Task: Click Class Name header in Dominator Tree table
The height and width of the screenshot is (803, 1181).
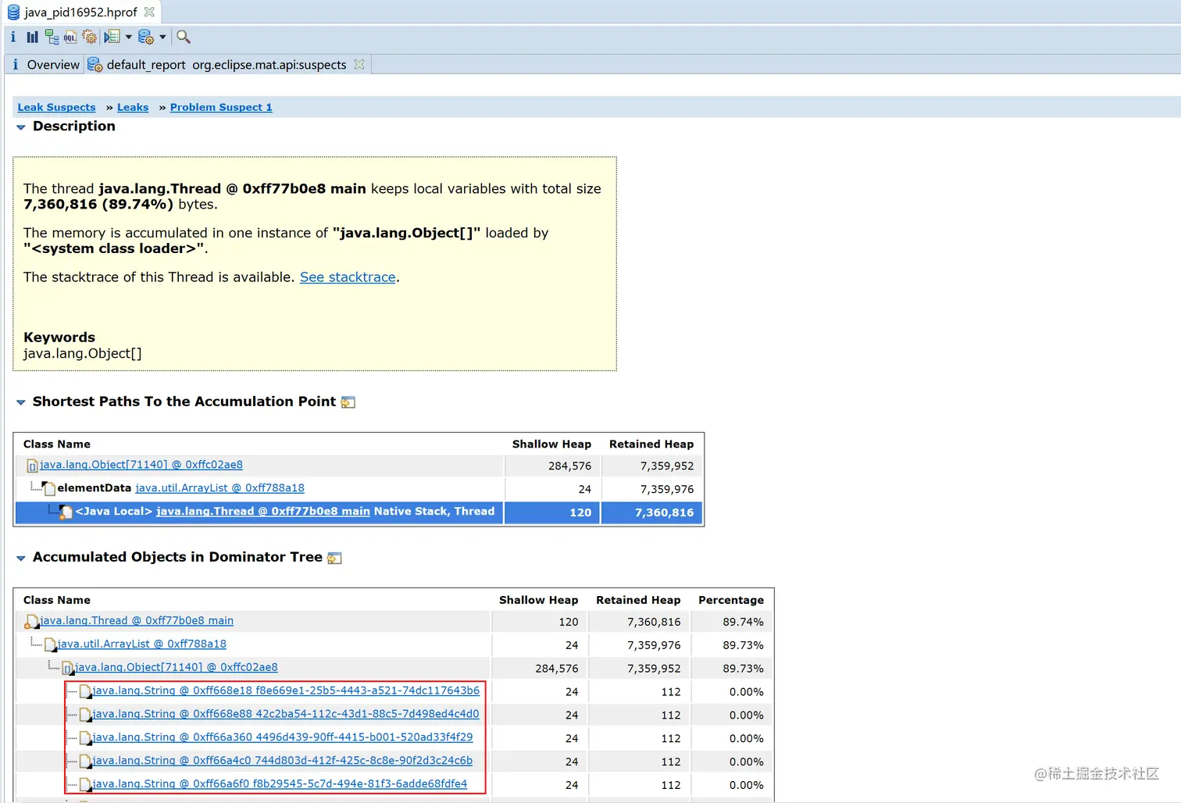Action: point(57,600)
